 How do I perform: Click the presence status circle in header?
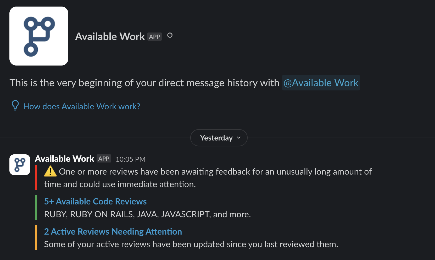click(x=170, y=35)
